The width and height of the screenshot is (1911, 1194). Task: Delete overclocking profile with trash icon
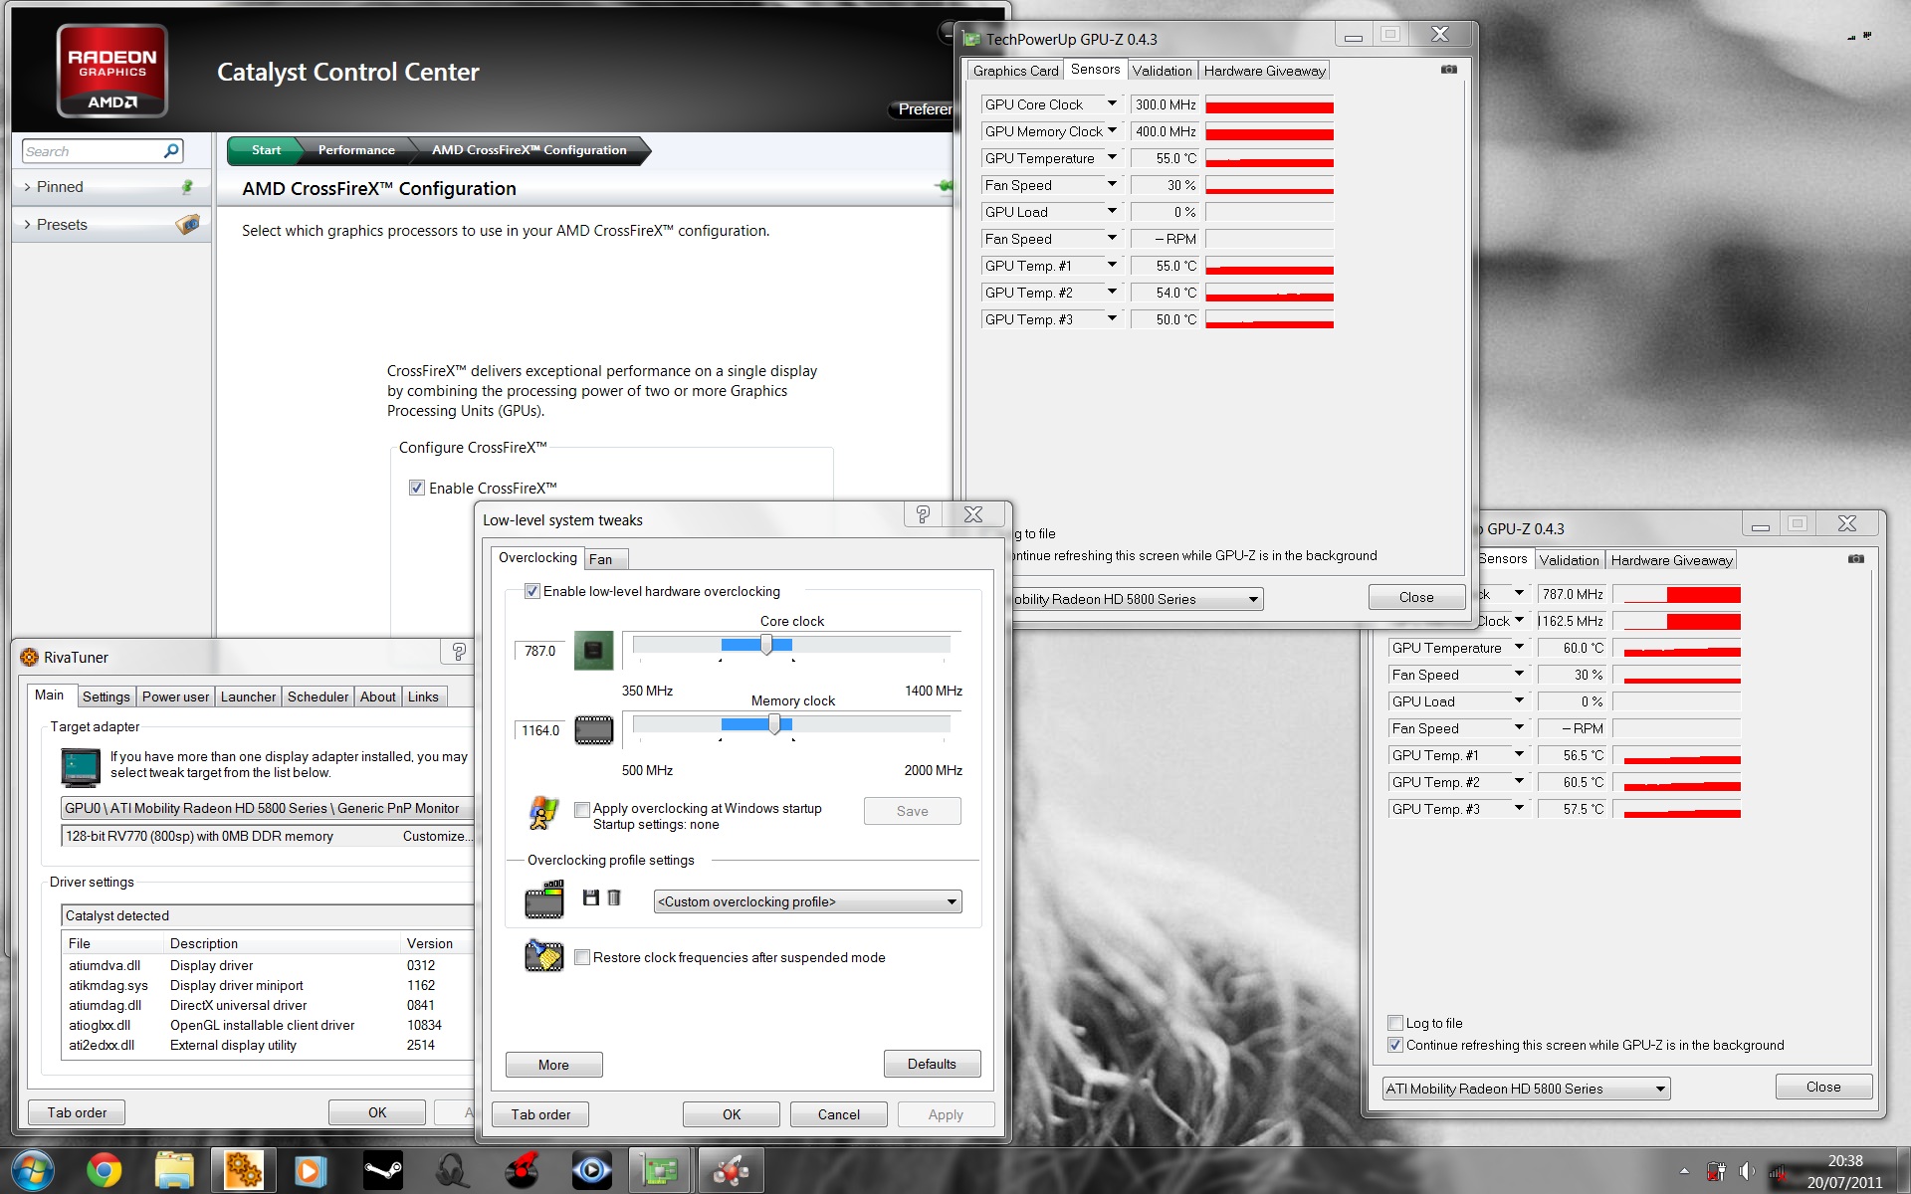[614, 897]
